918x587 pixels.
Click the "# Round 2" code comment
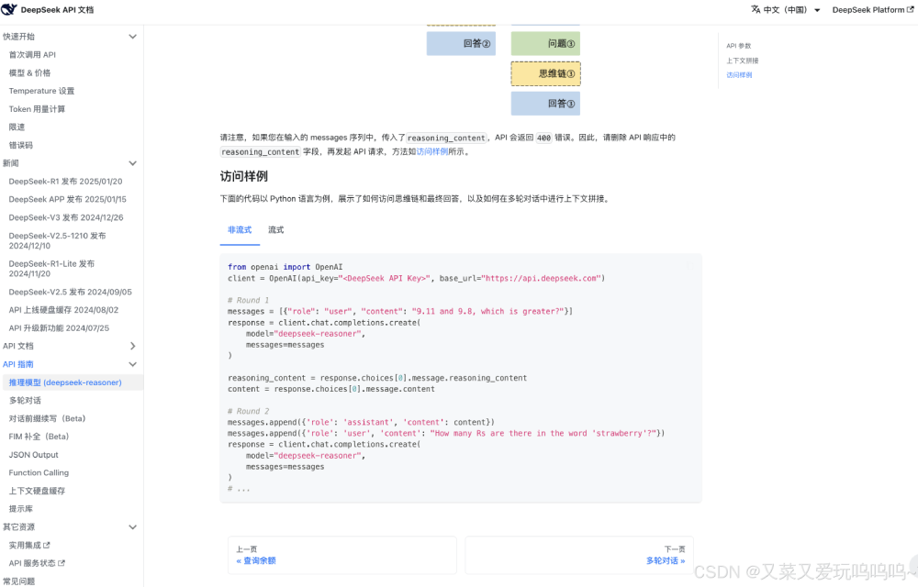click(248, 411)
